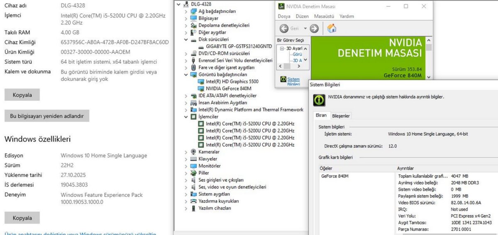
Task: Select the Fare ve diğer işaret aygıtları icon
Action: (x=193, y=68)
